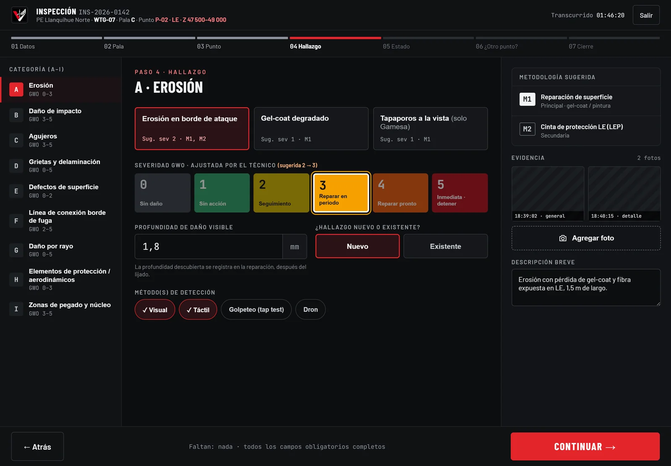Open the 18:40:15 detalle photo
671x466 pixels.
(x=624, y=193)
